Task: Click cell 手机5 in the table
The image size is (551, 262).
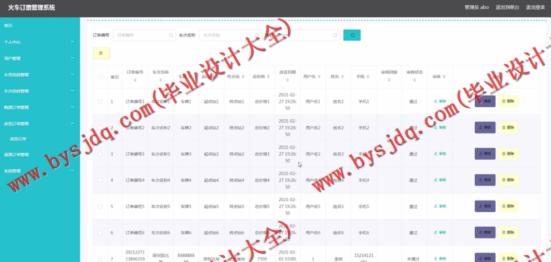Action: click(363, 207)
